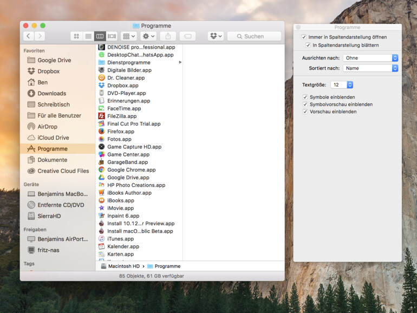Click the Edit Tags toolbar icon
The height and width of the screenshot is (313, 417).
pos(187,36)
